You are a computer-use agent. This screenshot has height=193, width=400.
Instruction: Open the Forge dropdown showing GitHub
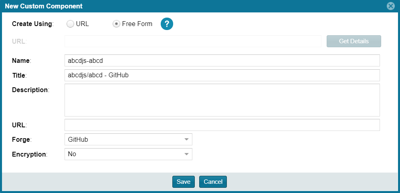[128, 139]
